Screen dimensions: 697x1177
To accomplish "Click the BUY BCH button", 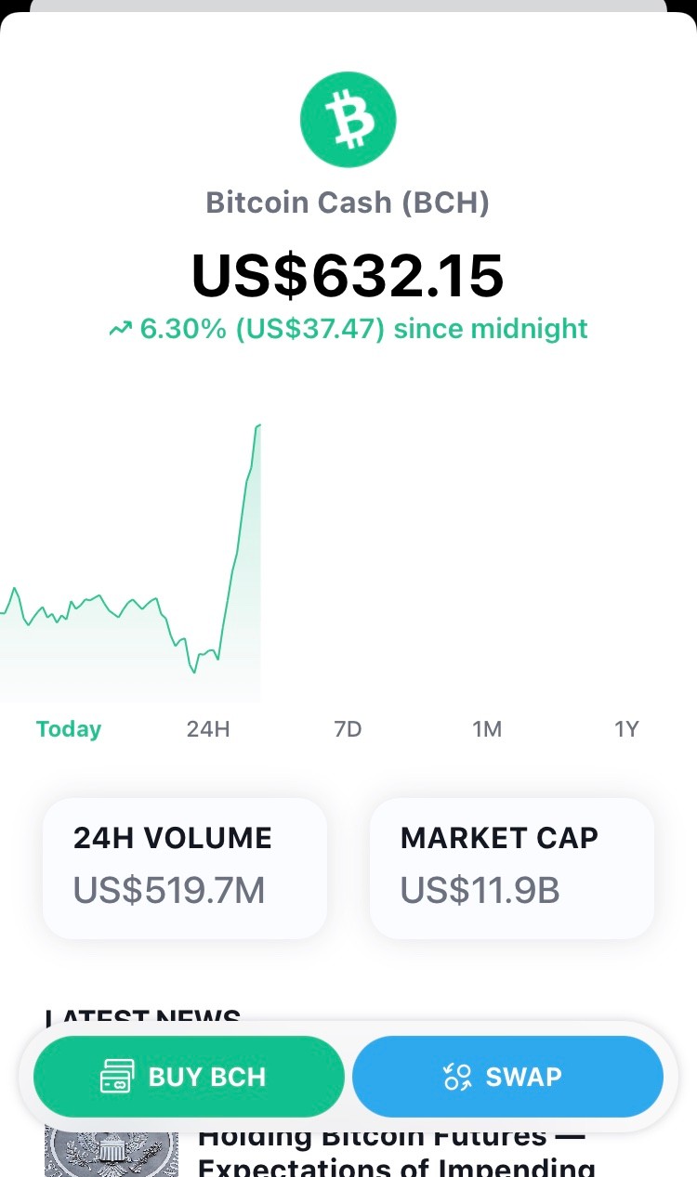I will 189,1077.
